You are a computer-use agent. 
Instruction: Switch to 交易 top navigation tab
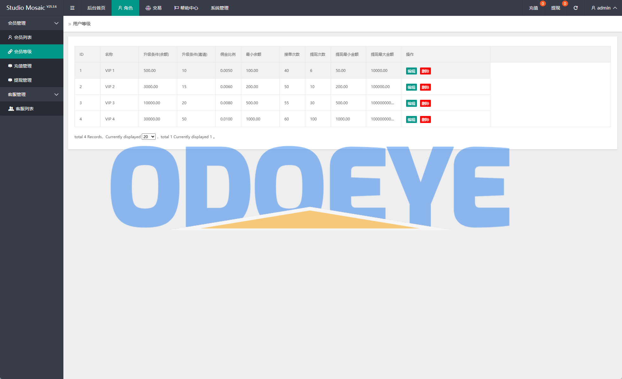[154, 8]
